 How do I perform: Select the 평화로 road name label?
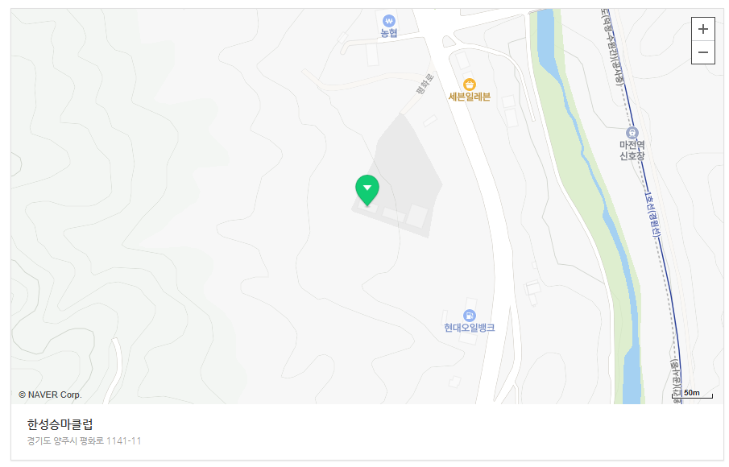point(425,84)
